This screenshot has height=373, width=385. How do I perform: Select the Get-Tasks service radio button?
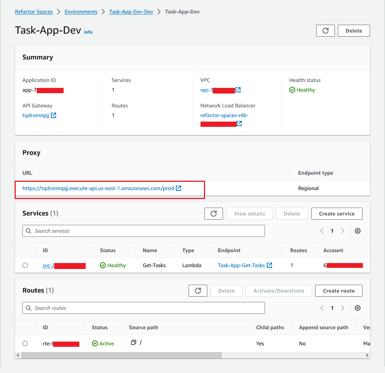pyautogui.click(x=25, y=265)
